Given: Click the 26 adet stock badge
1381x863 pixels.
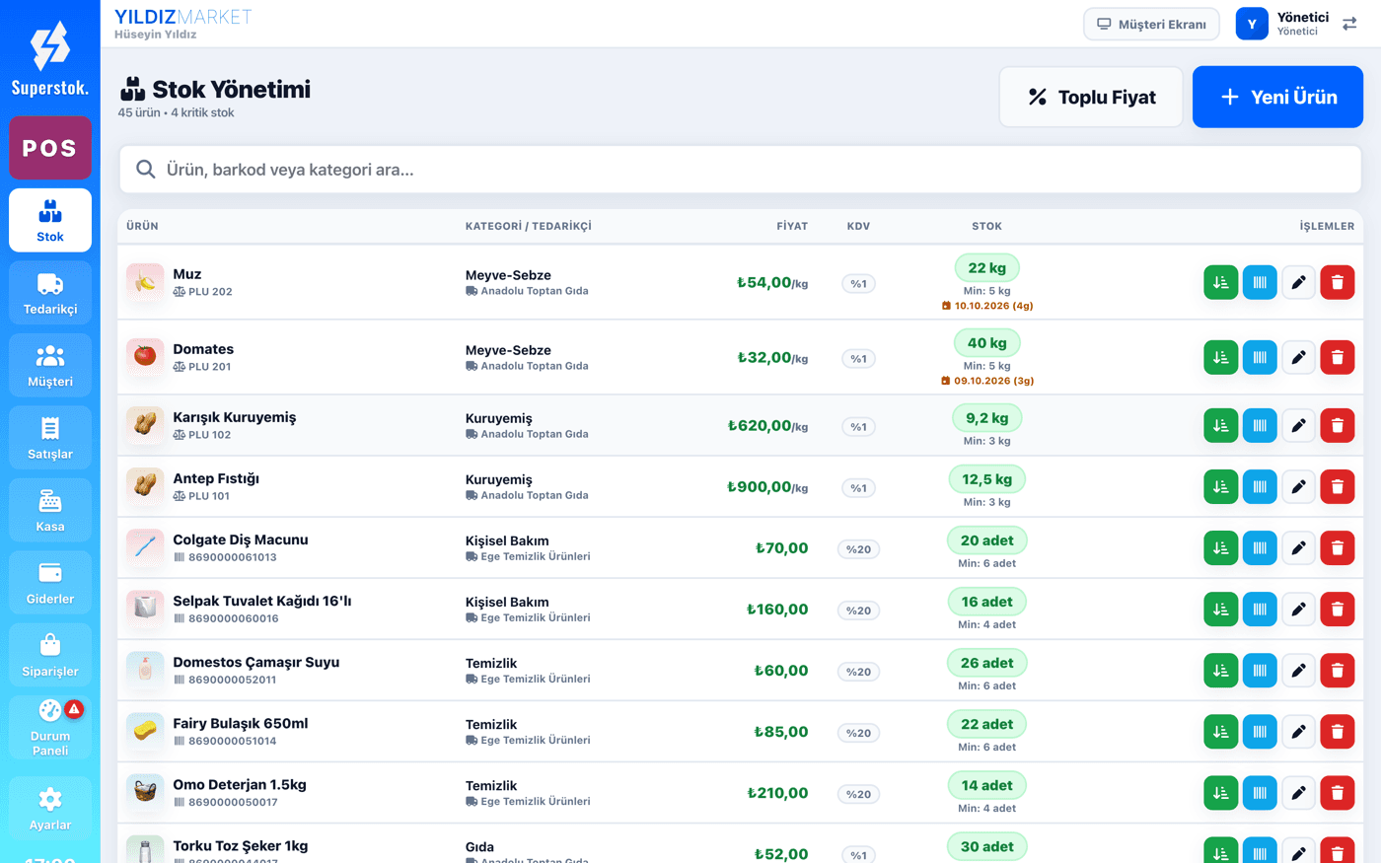Looking at the screenshot, I should [986, 663].
